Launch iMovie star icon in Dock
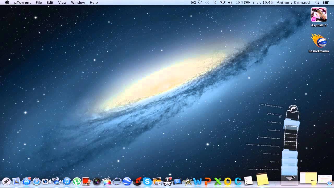The width and height of the screenshot is (334, 188). coord(187,181)
